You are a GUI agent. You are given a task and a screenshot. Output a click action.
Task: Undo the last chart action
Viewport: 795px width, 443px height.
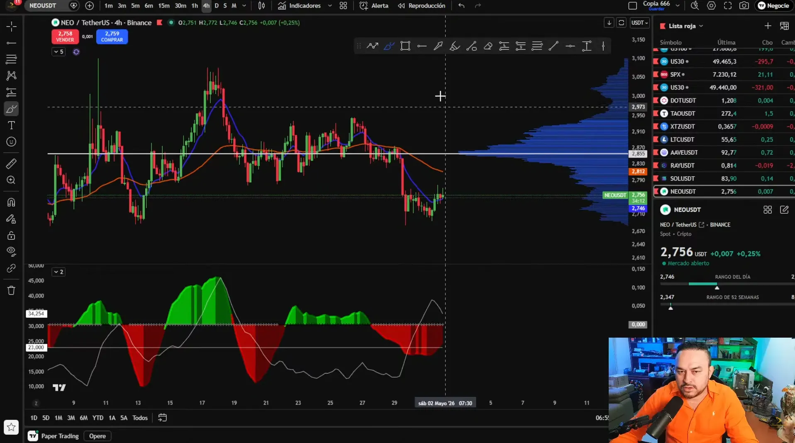point(461,6)
